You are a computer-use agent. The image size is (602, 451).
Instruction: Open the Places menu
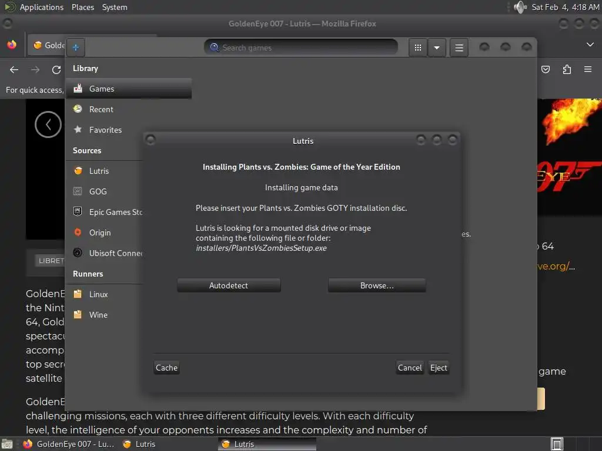[83, 7]
